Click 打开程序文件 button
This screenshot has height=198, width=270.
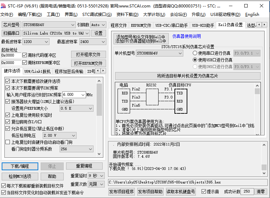pos(88,54)
